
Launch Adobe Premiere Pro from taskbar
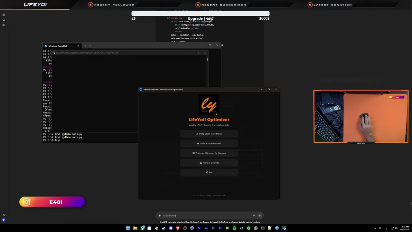pos(220,228)
